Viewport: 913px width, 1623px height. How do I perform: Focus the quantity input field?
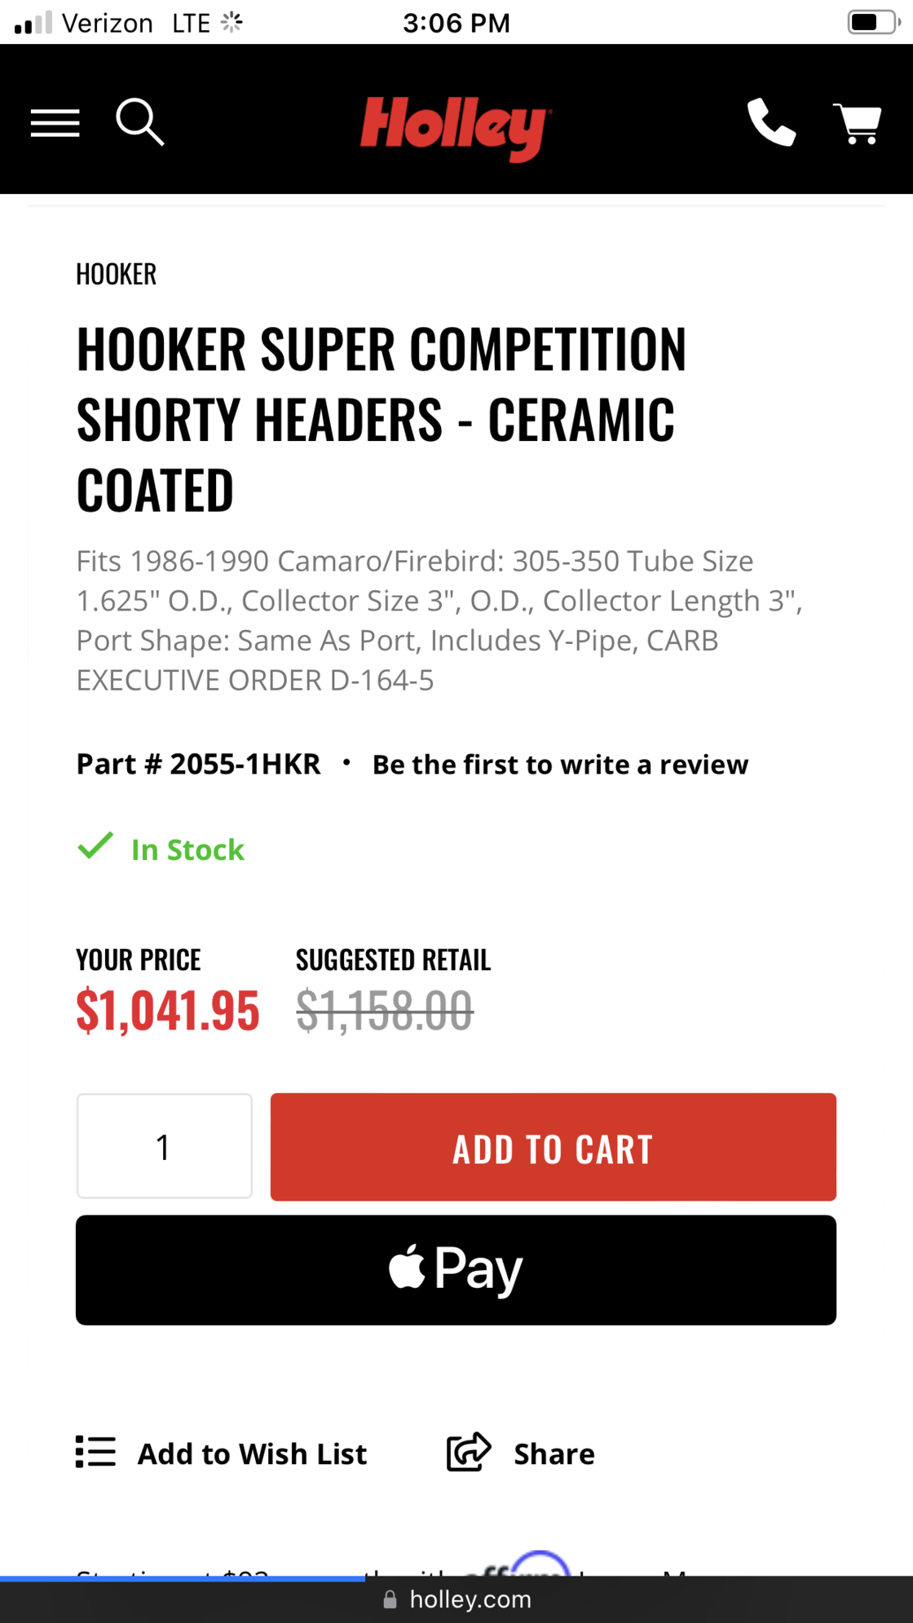(164, 1146)
